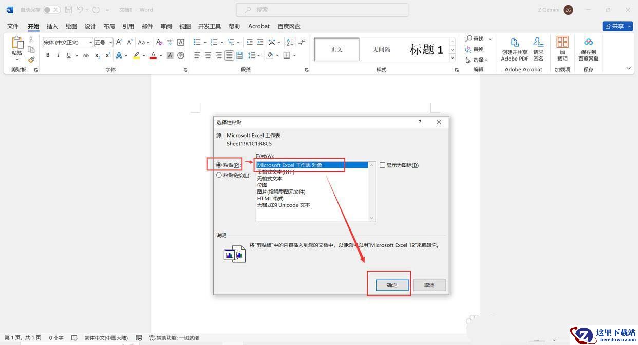The height and width of the screenshot is (345, 638).
Task: Apply yellow text highlight color
Action: 136,55
